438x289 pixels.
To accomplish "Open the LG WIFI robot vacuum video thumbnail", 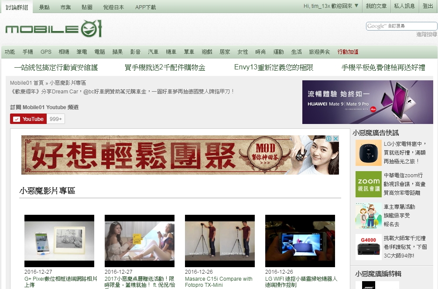I will (300, 241).
